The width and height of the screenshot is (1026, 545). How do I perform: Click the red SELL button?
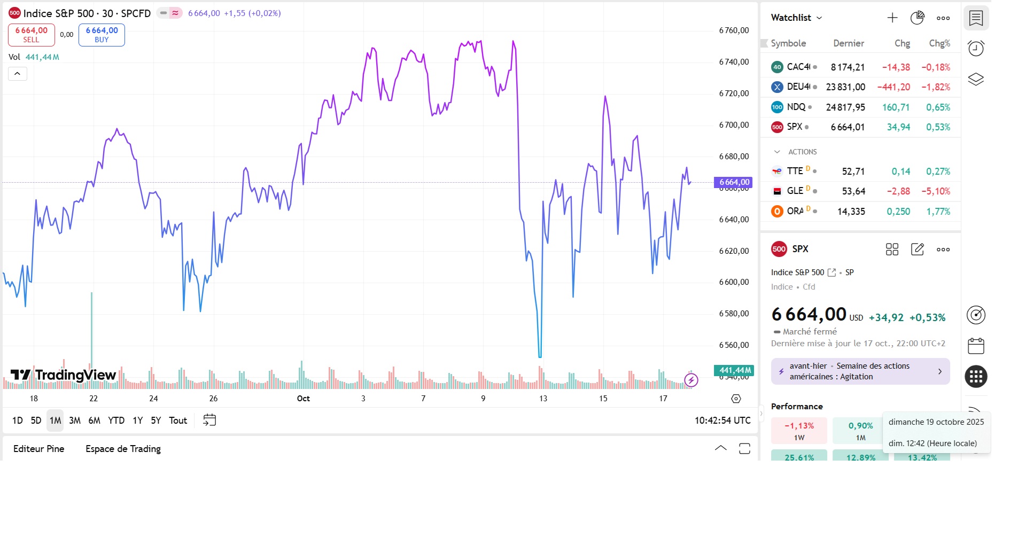click(x=31, y=35)
